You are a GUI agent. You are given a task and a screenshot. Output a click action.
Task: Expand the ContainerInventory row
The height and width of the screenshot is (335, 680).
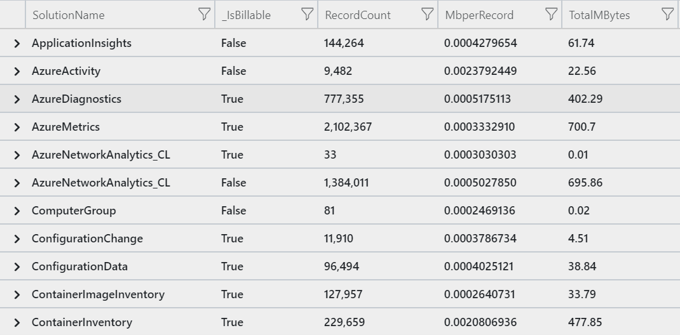[17, 322]
